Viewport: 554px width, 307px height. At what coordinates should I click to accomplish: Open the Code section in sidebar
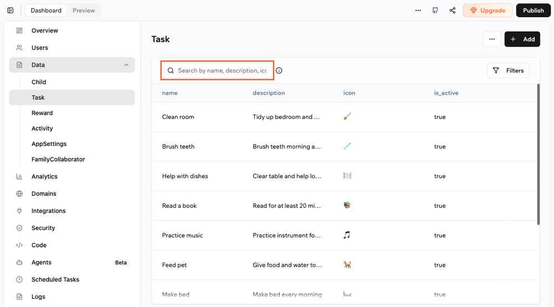(39, 245)
